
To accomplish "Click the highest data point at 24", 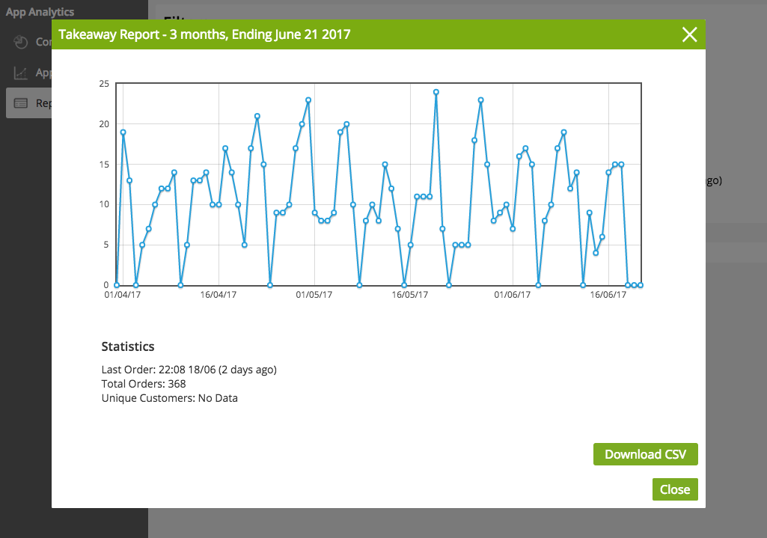I will pyautogui.click(x=436, y=92).
